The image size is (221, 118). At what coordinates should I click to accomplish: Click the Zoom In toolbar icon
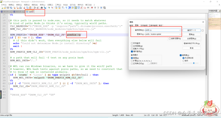pyautogui.click(x=49, y=8)
